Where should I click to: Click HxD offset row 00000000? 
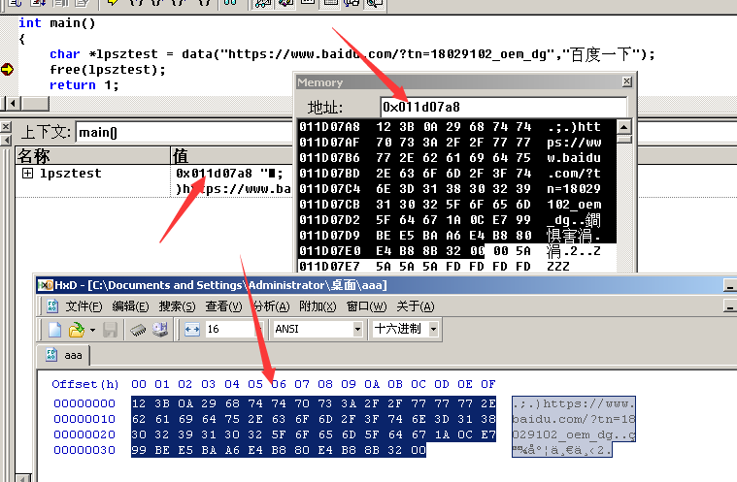(x=84, y=403)
